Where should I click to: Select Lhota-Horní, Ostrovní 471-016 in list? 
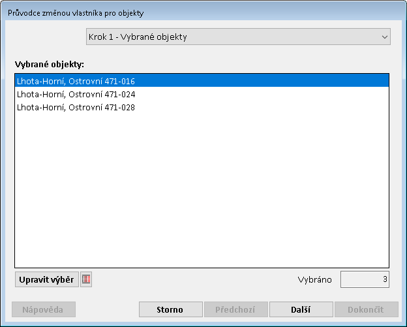coord(76,81)
